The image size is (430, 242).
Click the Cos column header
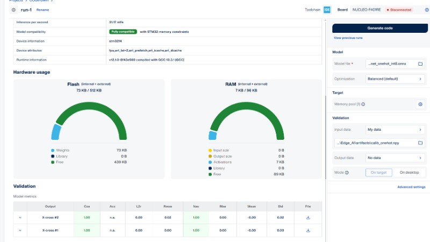pyautogui.click(x=87, y=207)
